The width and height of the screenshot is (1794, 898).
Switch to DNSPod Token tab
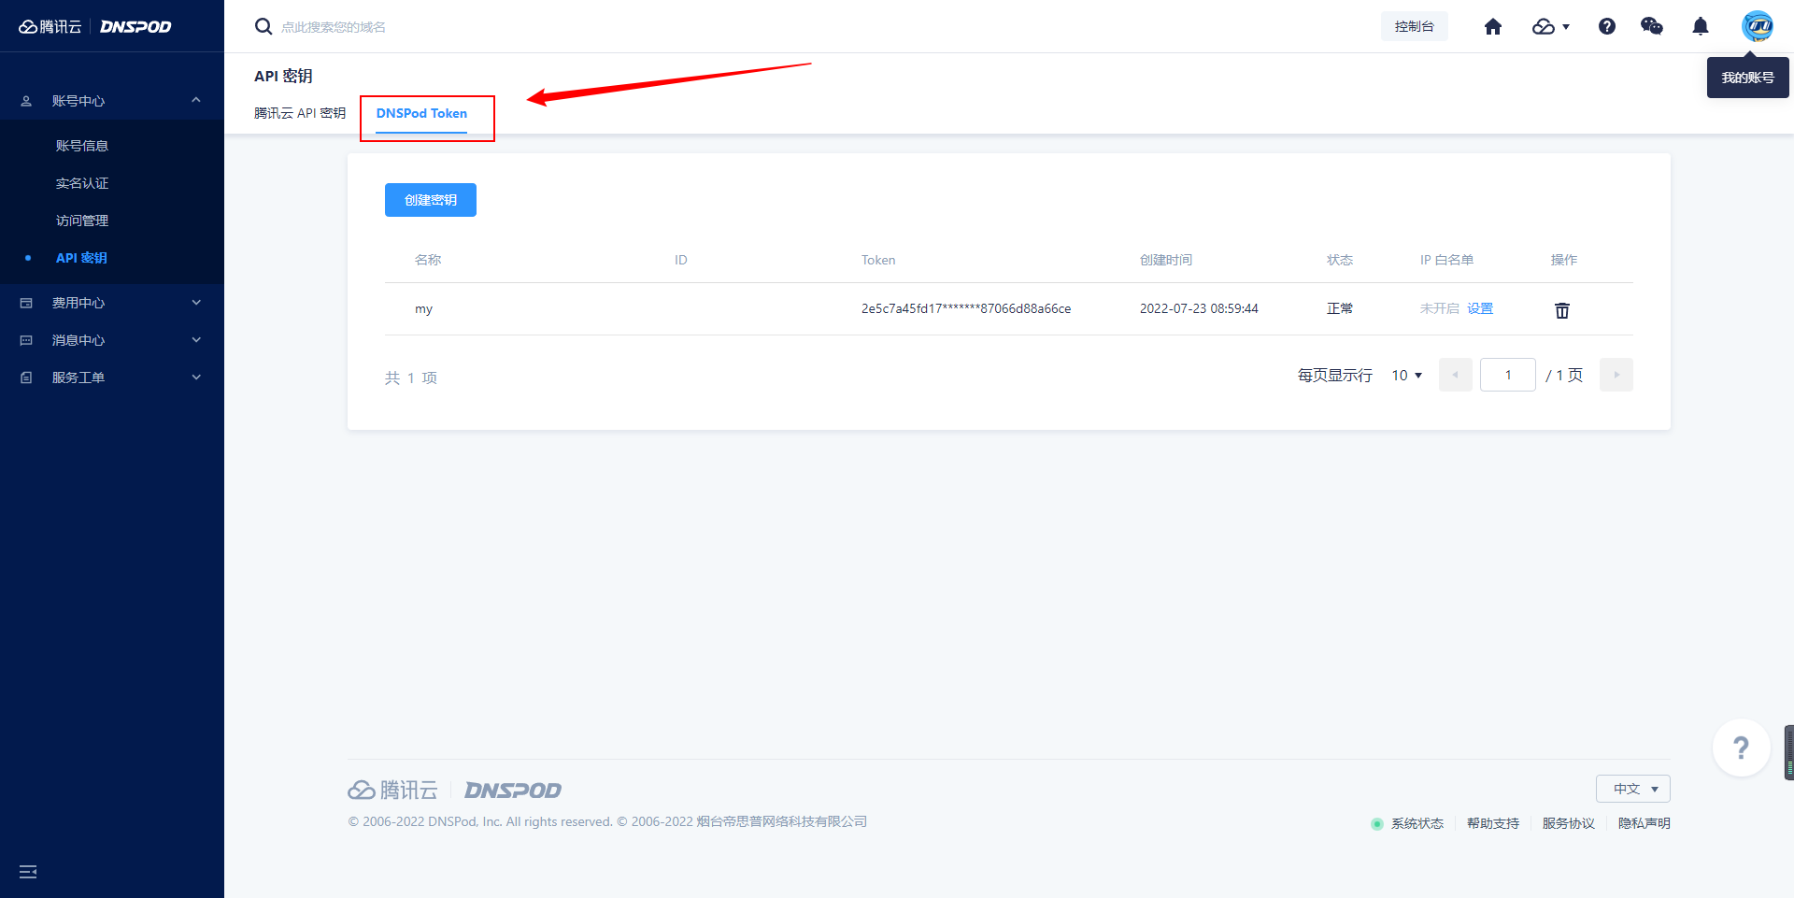click(421, 113)
